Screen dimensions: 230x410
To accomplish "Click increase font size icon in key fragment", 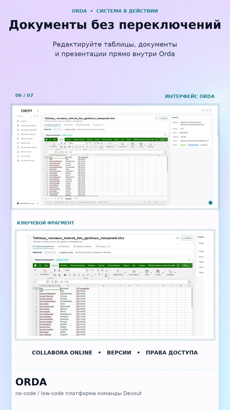I will click(102, 270).
